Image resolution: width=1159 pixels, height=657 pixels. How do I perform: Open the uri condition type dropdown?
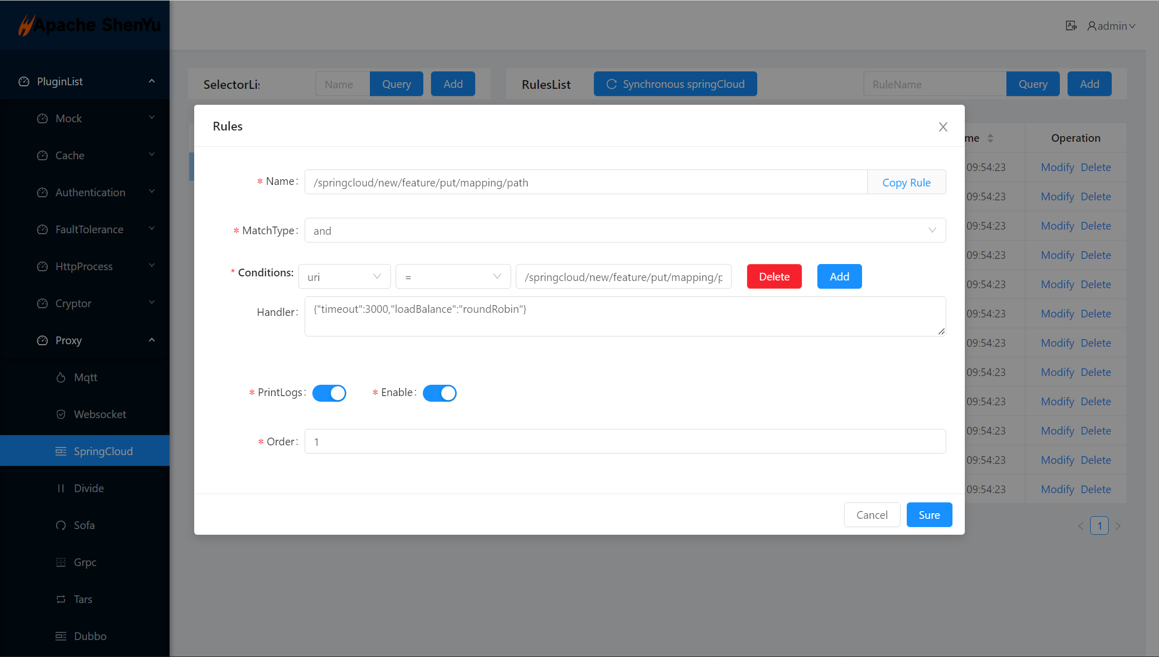344,277
